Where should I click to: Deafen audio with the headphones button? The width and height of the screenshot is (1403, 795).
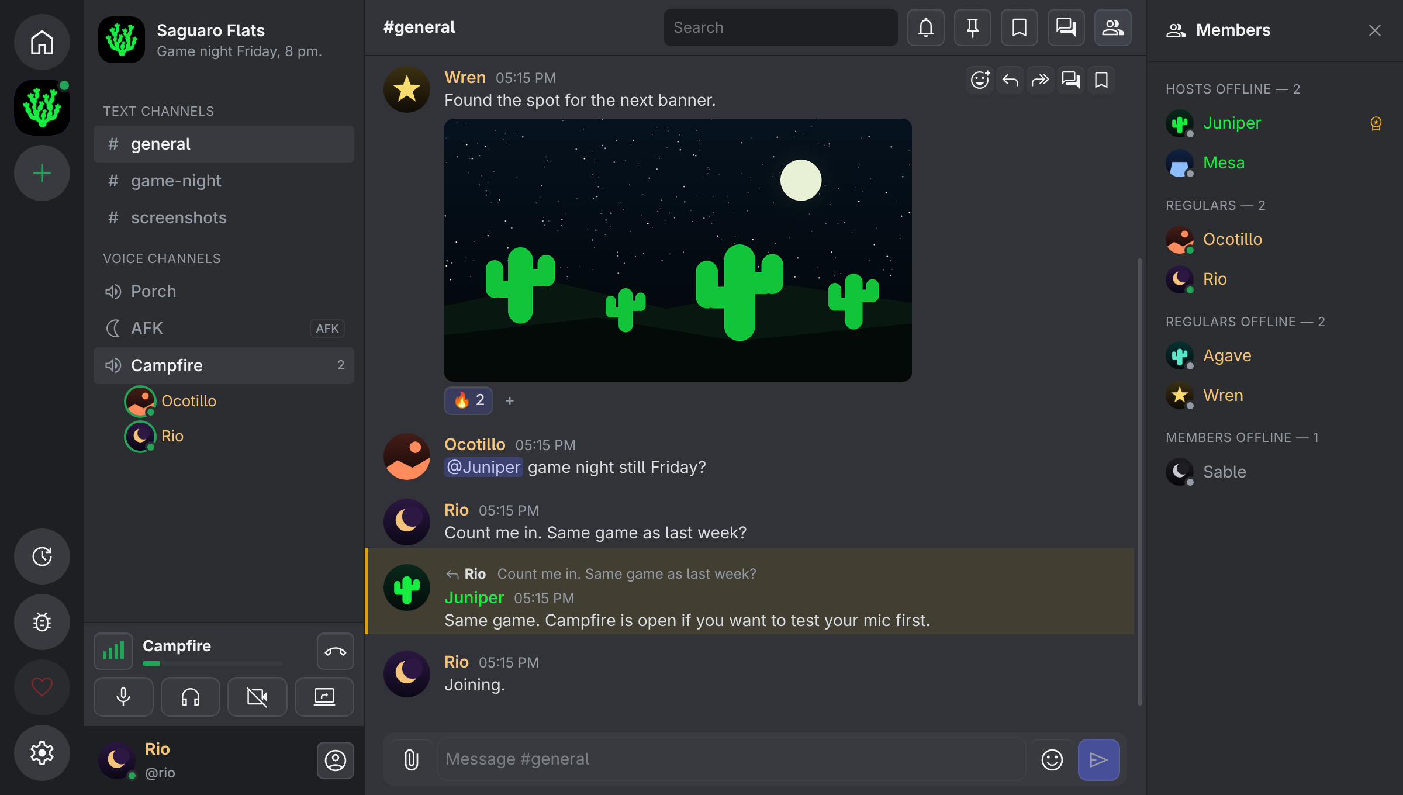coord(191,697)
